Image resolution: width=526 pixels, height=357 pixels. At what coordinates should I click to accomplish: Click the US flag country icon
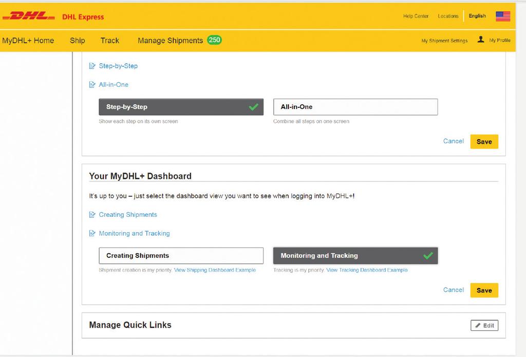pos(503,16)
